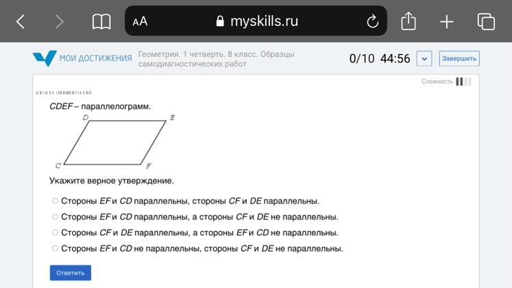Select option: both side pairs не параллельны
Viewport: 512px width, 288px height.
[56, 248]
